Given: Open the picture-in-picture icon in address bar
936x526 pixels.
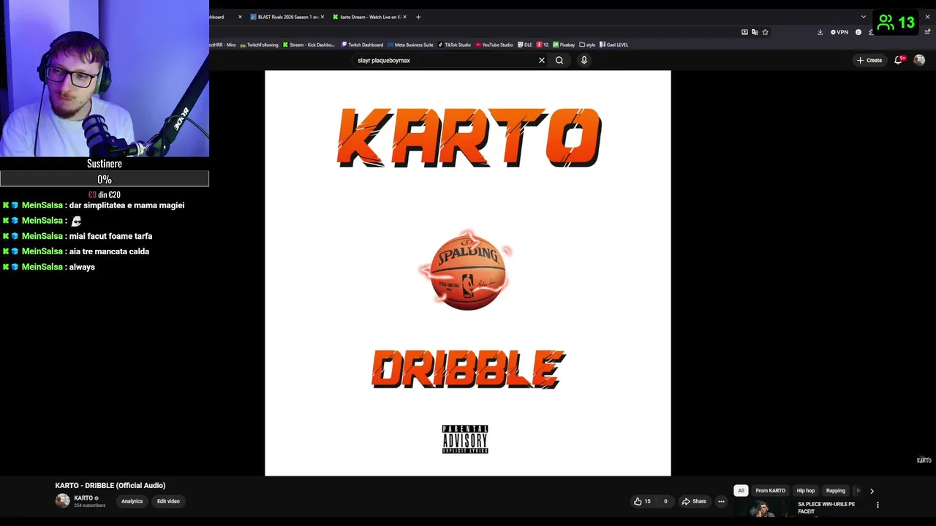Looking at the screenshot, I should pyautogui.click(x=744, y=32).
